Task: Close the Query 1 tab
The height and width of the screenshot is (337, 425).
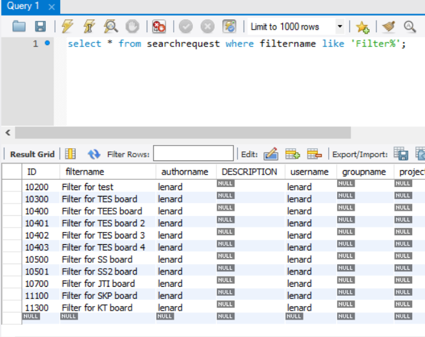Action: 52,6
